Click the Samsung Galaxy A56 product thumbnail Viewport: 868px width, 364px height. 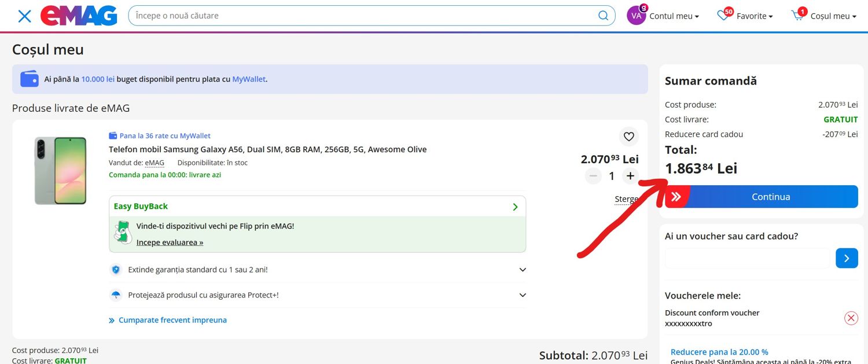pos(60,171)
